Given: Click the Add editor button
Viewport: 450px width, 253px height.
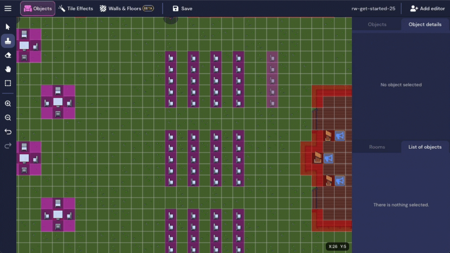Looking at the screenshot, I should coord(427,9).
